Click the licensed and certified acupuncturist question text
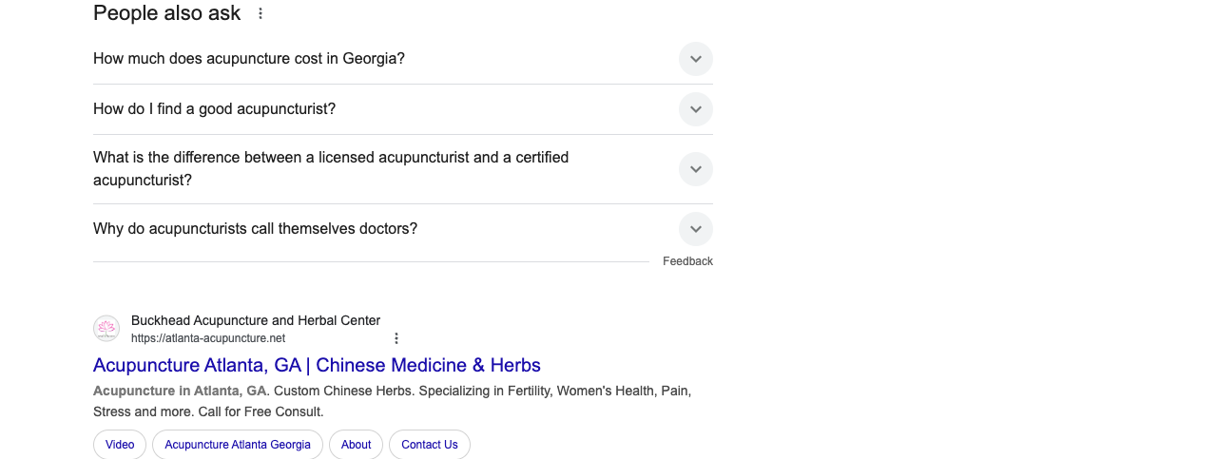This screenshot has height=459, width=1217. coord(331,169)
